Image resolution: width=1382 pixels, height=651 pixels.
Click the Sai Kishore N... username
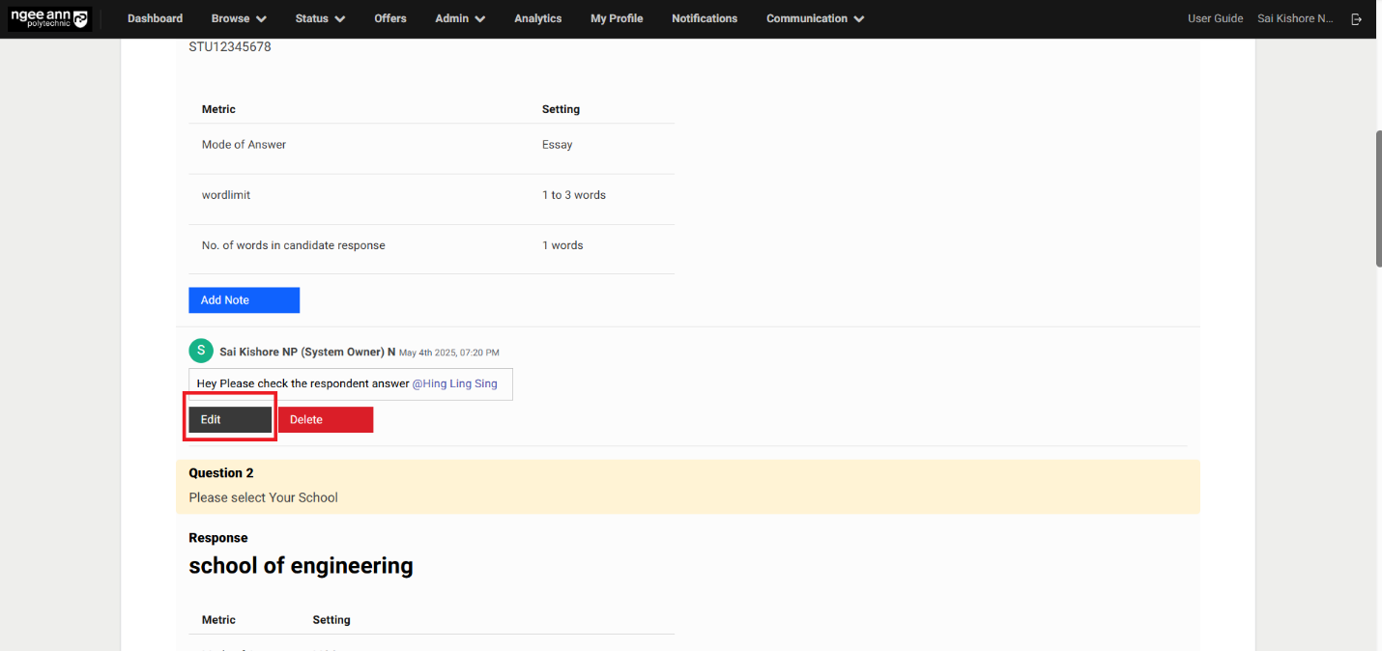1295,18
